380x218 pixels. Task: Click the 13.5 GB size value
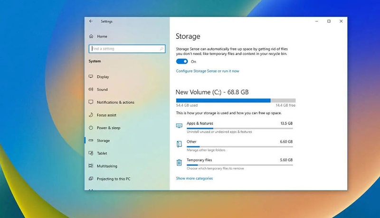(x=286, y=123)
